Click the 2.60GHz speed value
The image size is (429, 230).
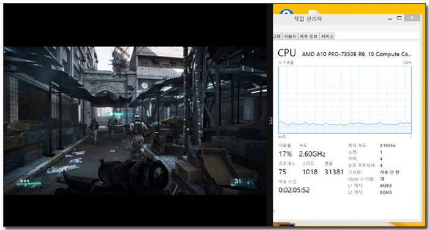[x=312, y=154]
